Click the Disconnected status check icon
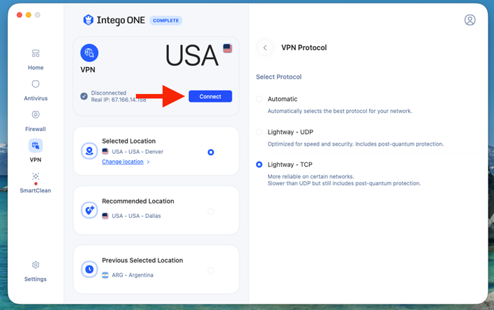The image size is (494, 310). pyautogui.click(x=84, y=96)
